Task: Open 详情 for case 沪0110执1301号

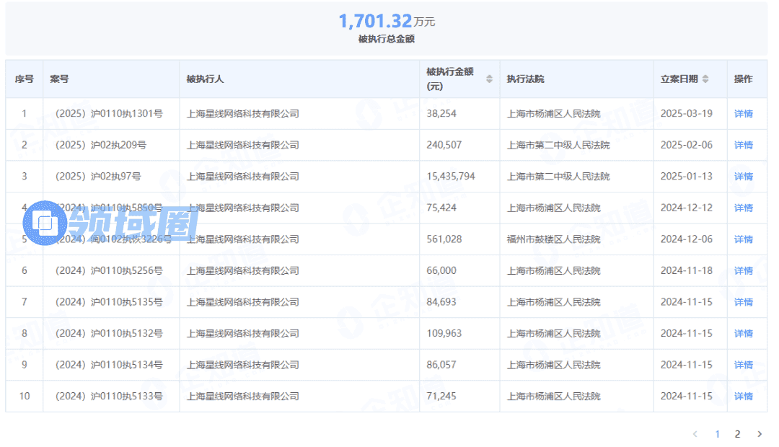Action: tap(743, 114)
